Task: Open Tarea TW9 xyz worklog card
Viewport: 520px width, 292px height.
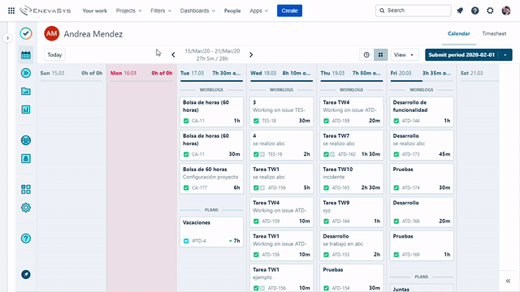Action: 352,212
